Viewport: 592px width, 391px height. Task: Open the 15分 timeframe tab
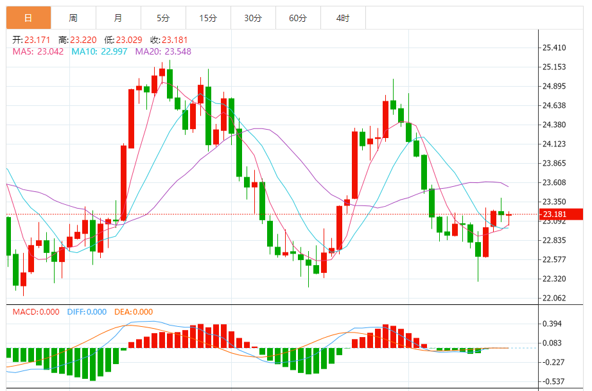(x=208, y=18)
